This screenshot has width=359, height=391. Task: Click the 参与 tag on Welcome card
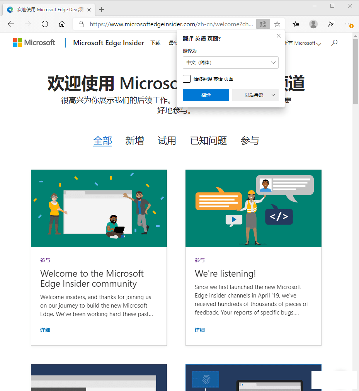coord(45,260)
